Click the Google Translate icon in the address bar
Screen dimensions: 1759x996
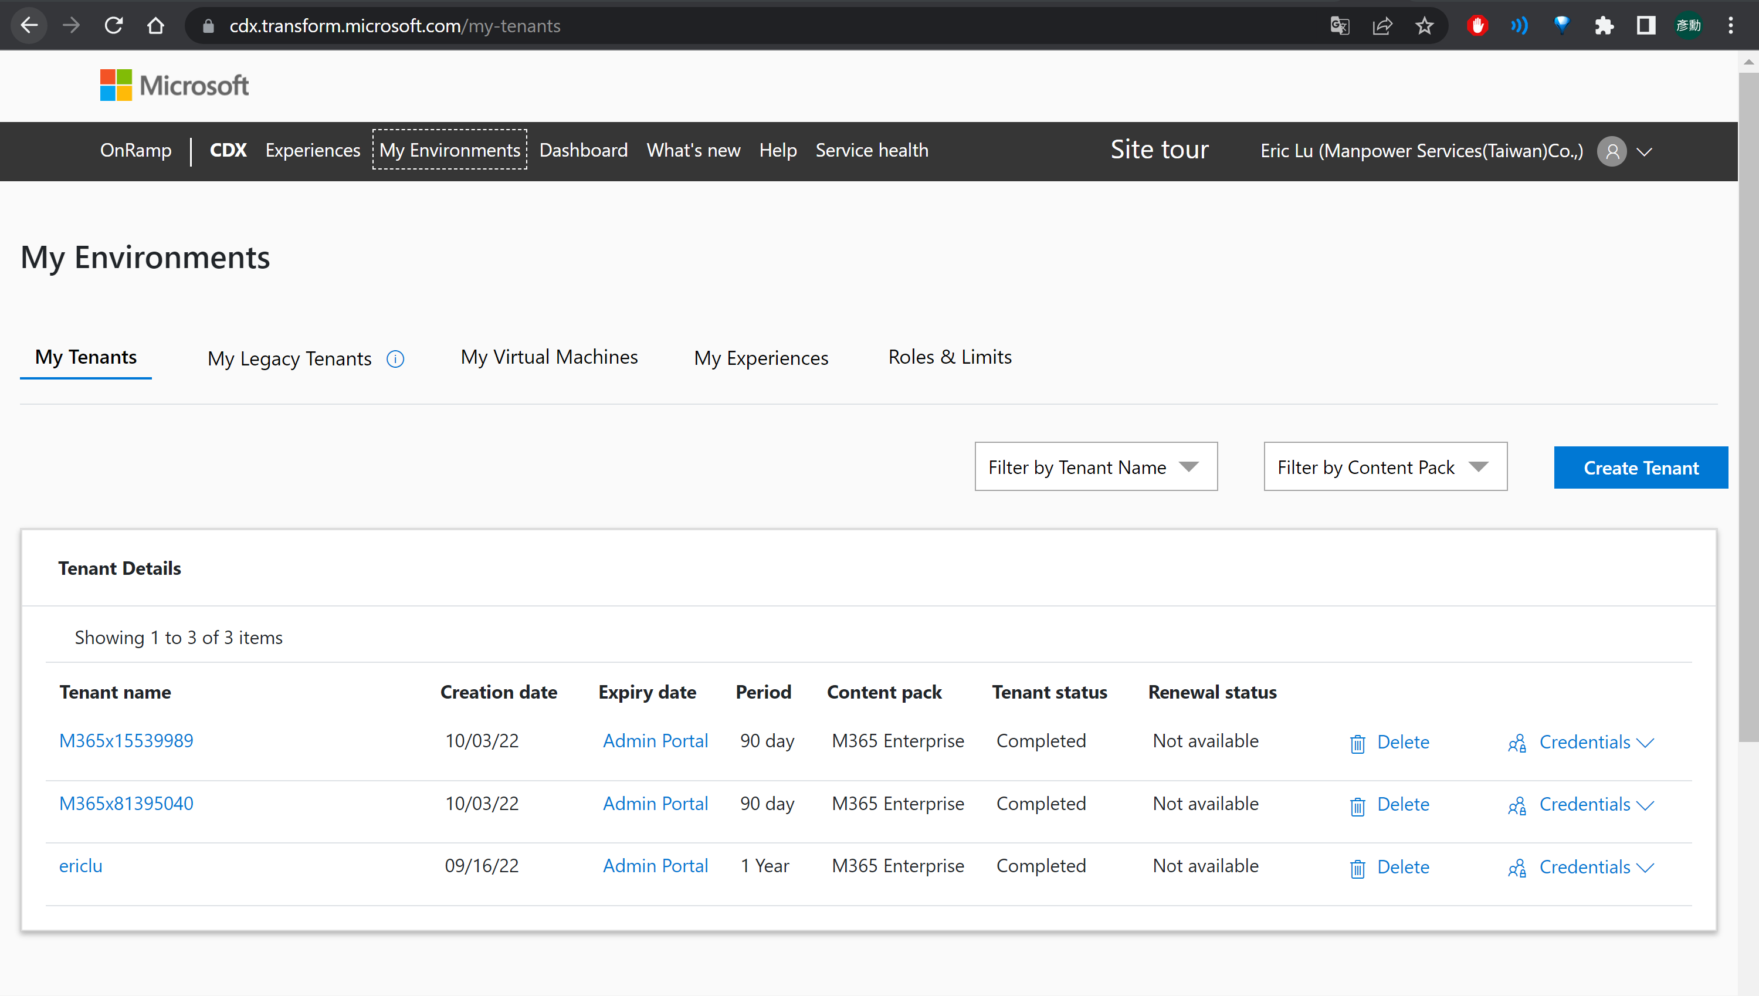[x=1339, y=26]
